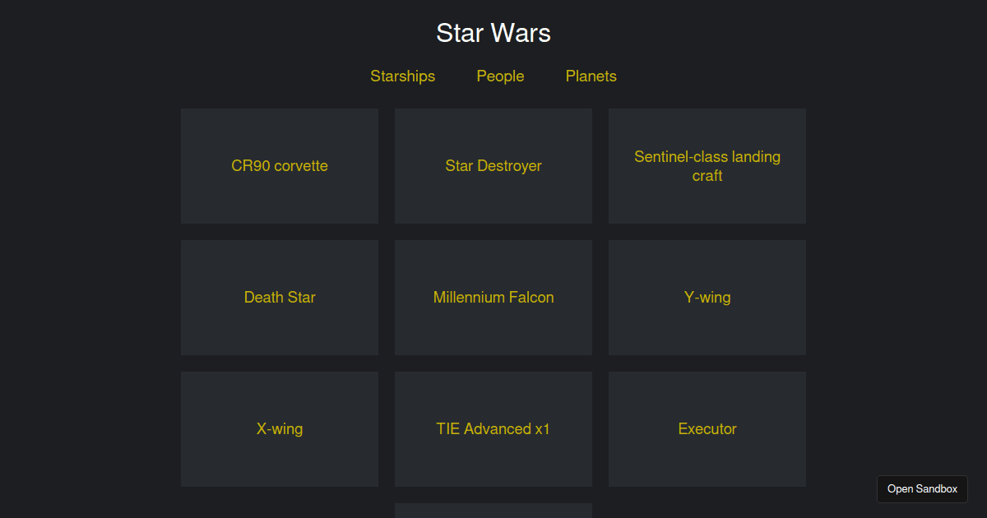Select the top-left starship card

click(280, 166)
